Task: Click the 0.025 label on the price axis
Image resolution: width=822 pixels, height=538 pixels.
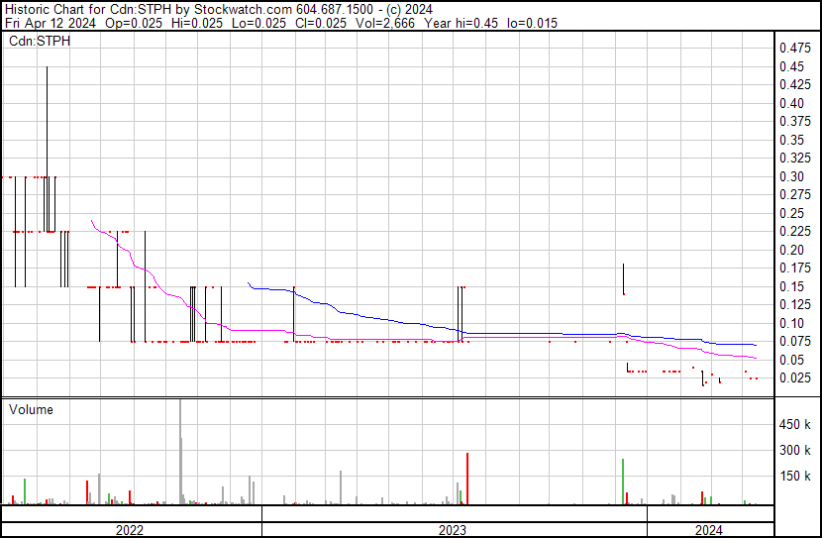Action: [x=792, y=377]
